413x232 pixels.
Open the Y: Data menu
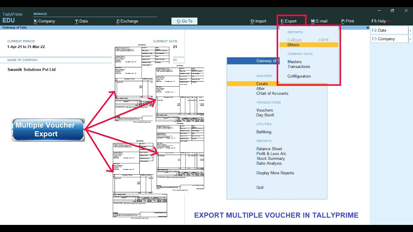(x=81, y=21)
